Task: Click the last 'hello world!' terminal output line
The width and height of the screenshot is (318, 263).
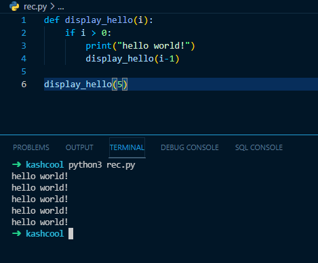Action: 40,222
